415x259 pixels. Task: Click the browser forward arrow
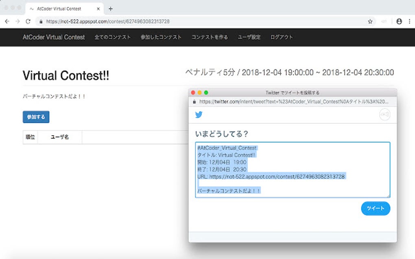(x=17, y=21)
